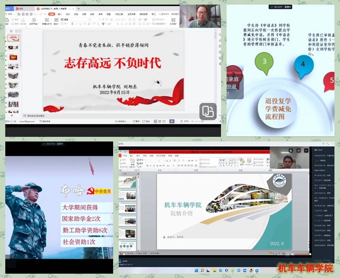Select the first slide thumbnail in WPS panel
340x278 pixels.
pos(13,38)
